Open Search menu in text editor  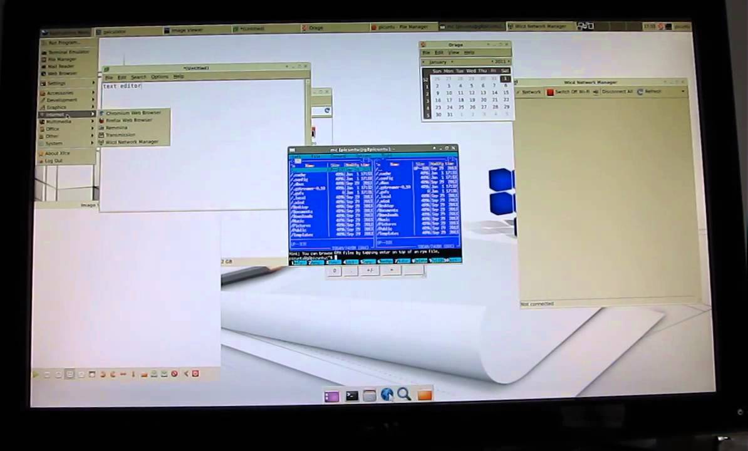tap(139, 77)
